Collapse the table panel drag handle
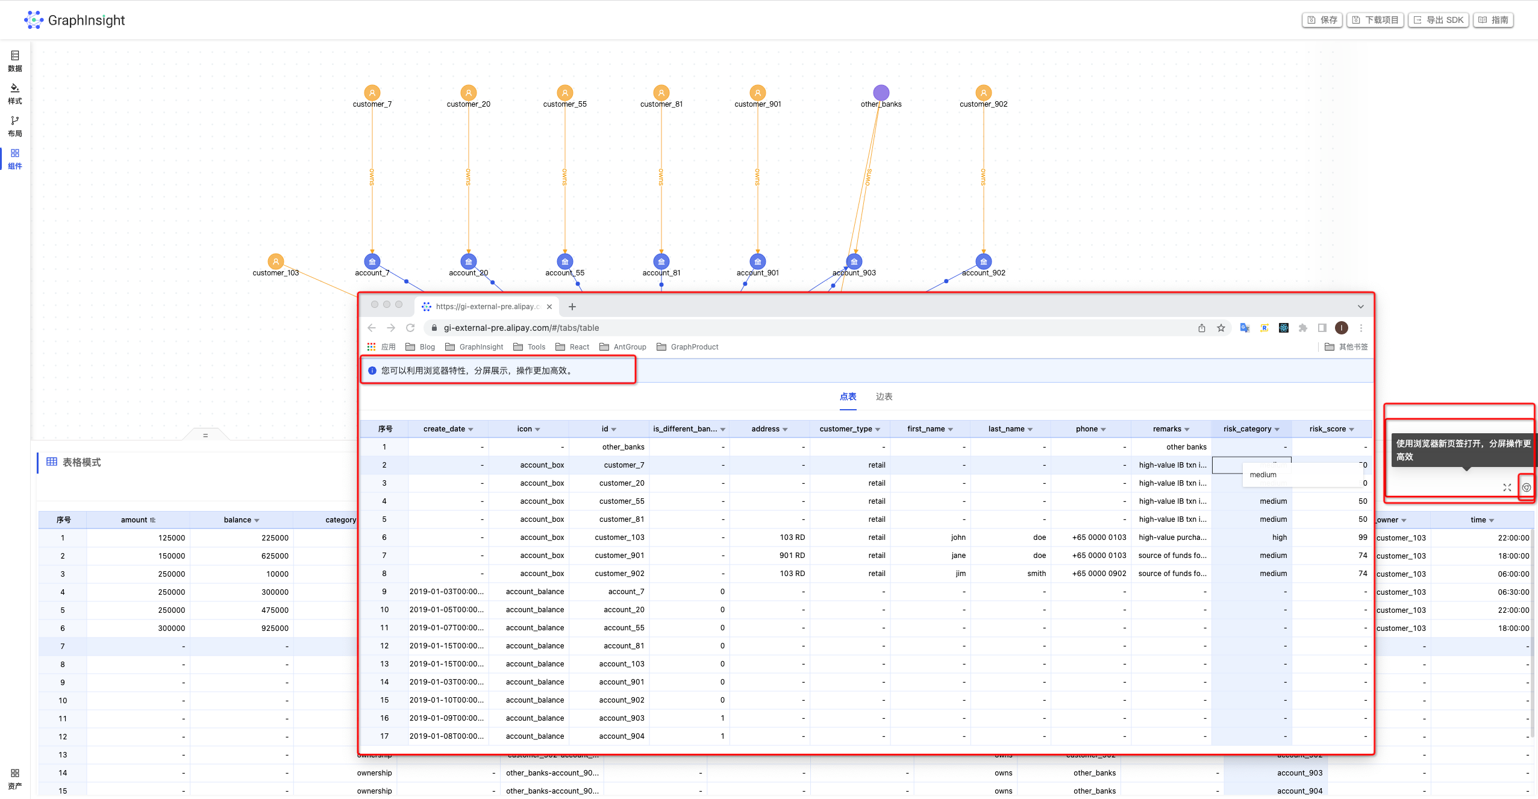1538x799 pixels. (205, 434)
